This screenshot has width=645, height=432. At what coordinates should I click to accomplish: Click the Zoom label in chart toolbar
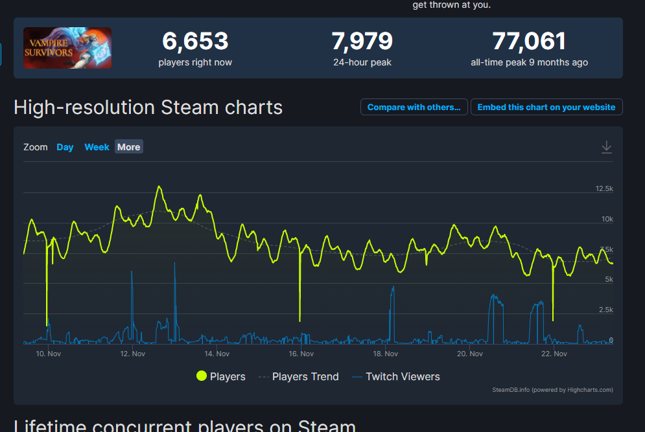point(36,147)
